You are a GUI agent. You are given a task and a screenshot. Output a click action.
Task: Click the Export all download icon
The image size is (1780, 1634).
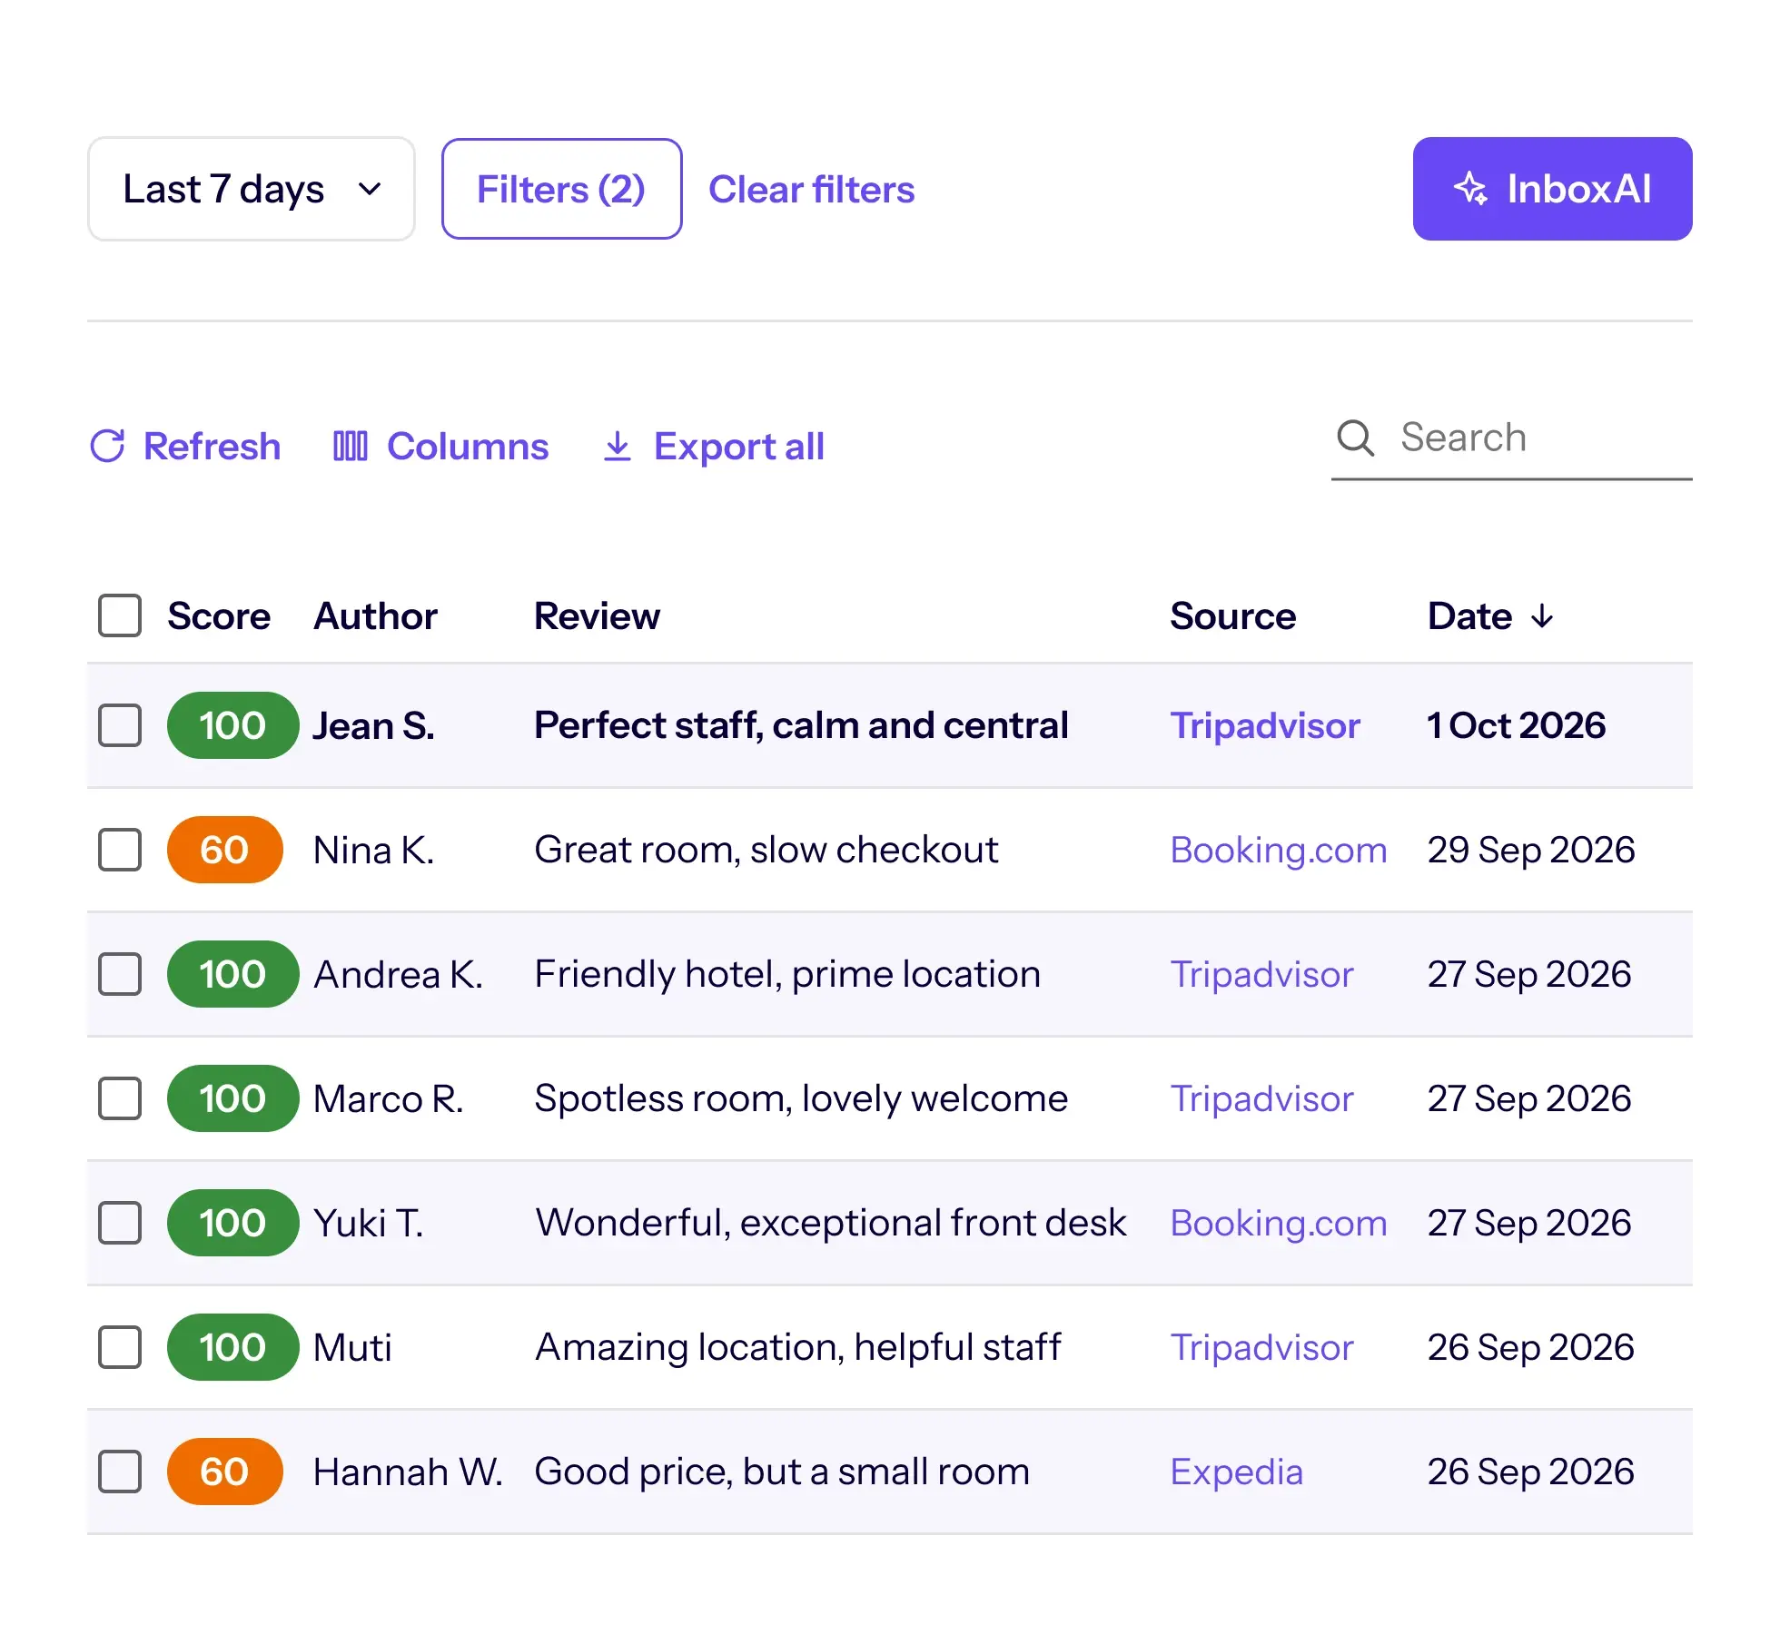click(x=618, y=446)
